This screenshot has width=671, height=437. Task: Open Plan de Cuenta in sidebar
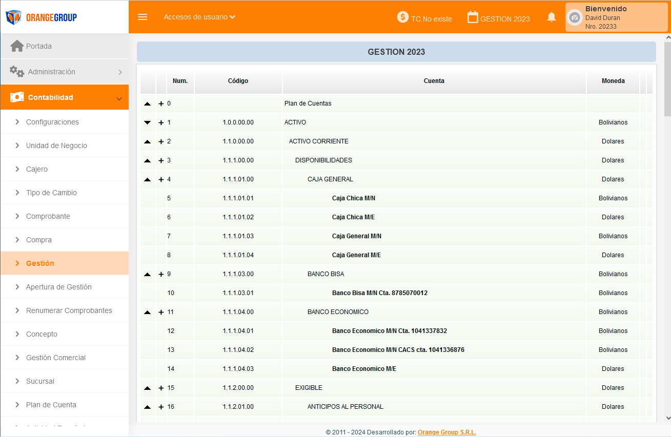pyautogui.click(x=51, y=405)
